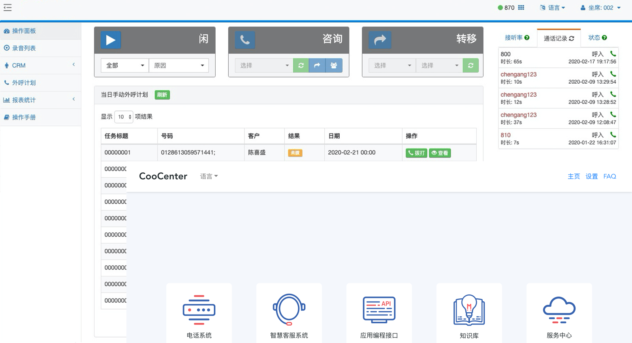This screenshot has height=343, width=632.
Task: Open the 电话系统 phone system icon
Action: pyautogui.click(x=199, y=309)
